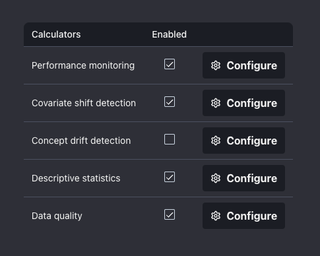Click the gear icon for Concept drift detection

[216, 141]
